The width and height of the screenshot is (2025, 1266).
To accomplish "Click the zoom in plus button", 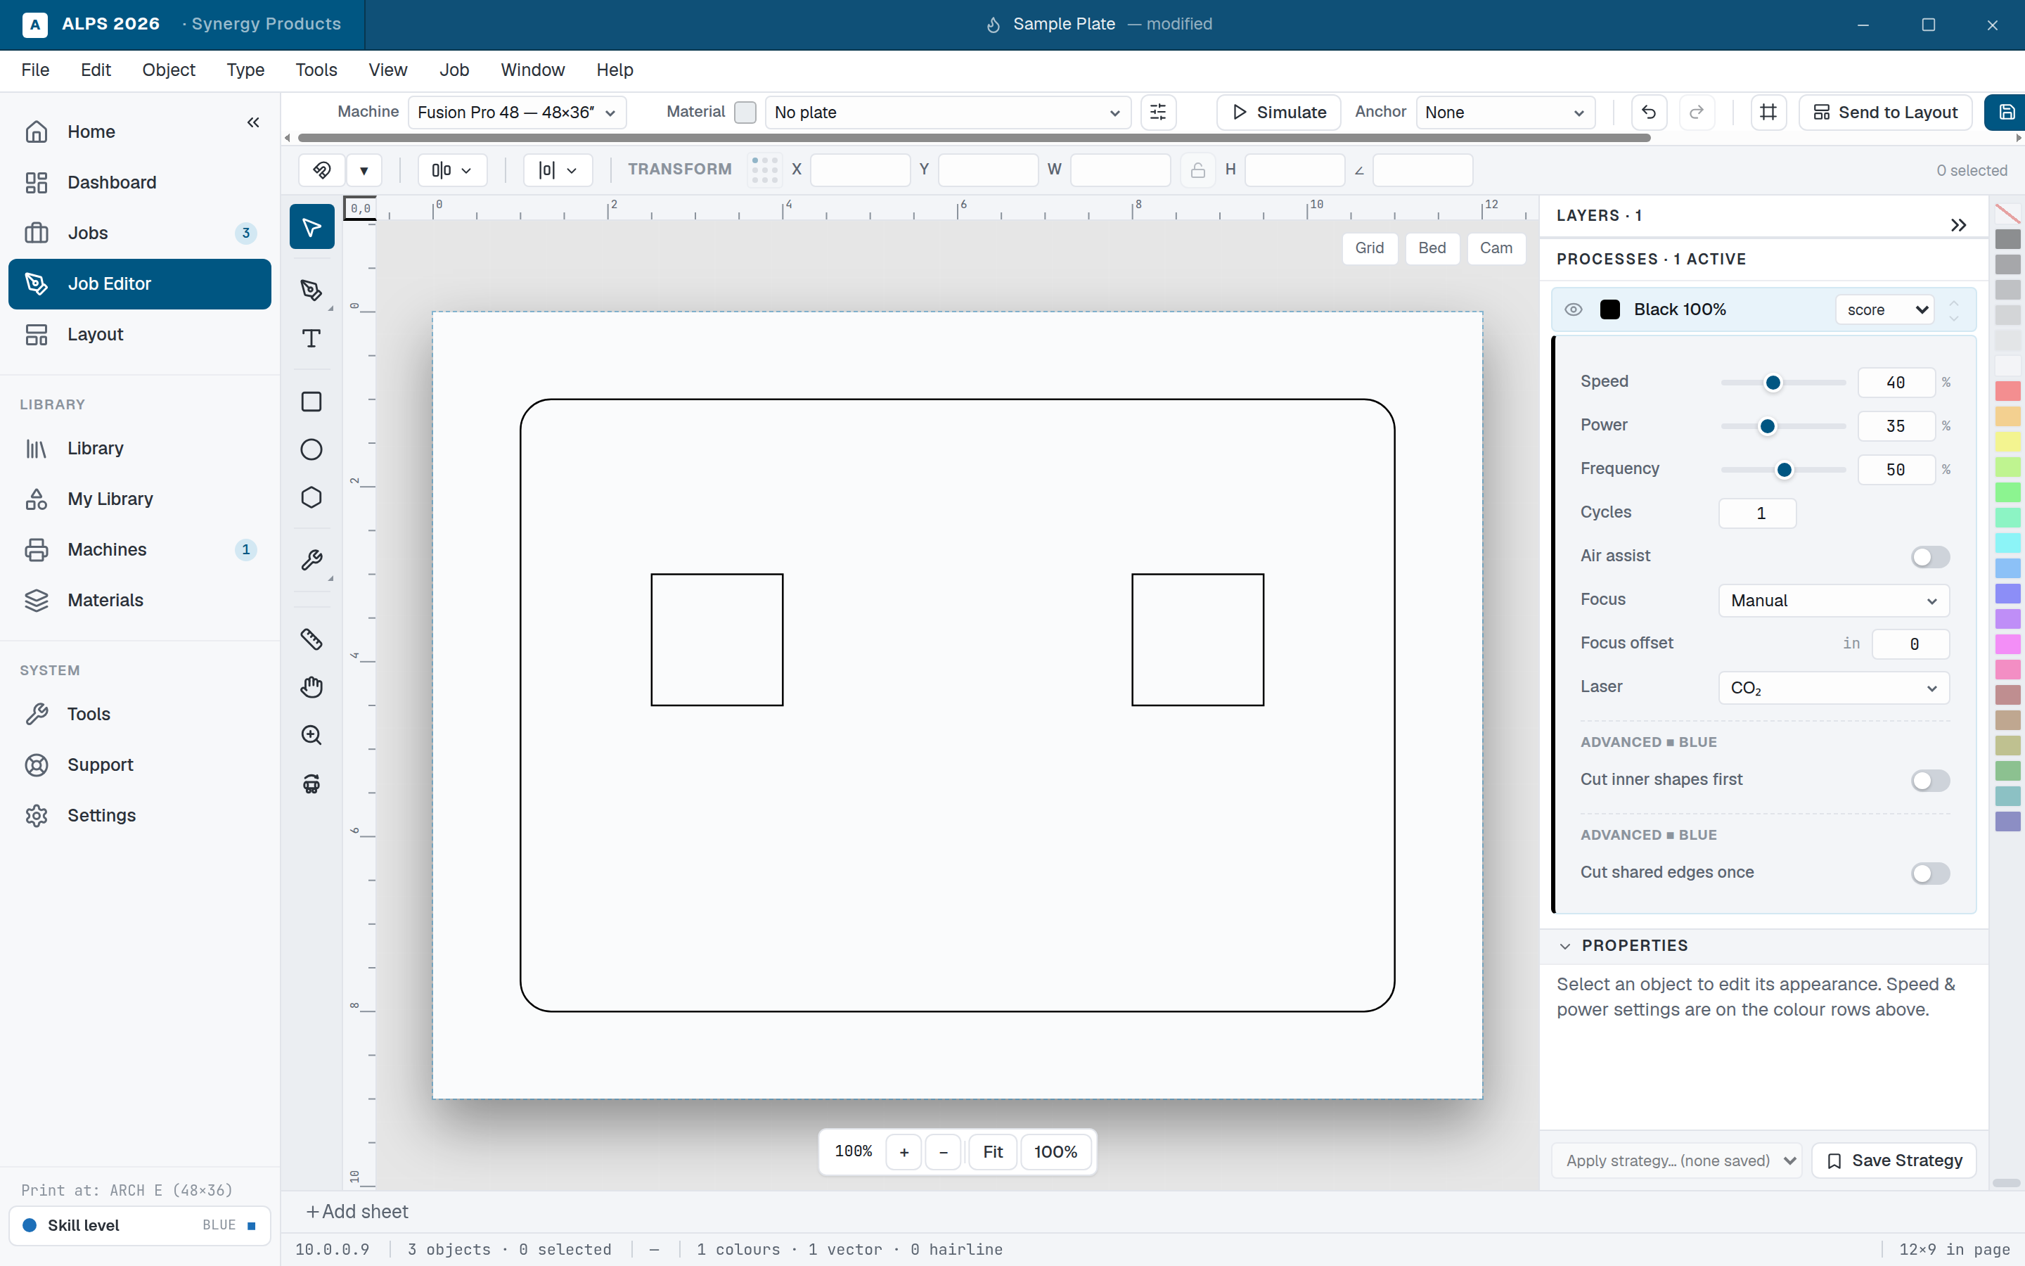I will (x=904, y=1152).
